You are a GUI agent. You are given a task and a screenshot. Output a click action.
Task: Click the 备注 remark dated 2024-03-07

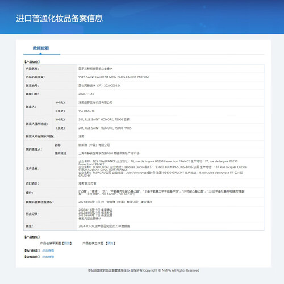point(104,226)
